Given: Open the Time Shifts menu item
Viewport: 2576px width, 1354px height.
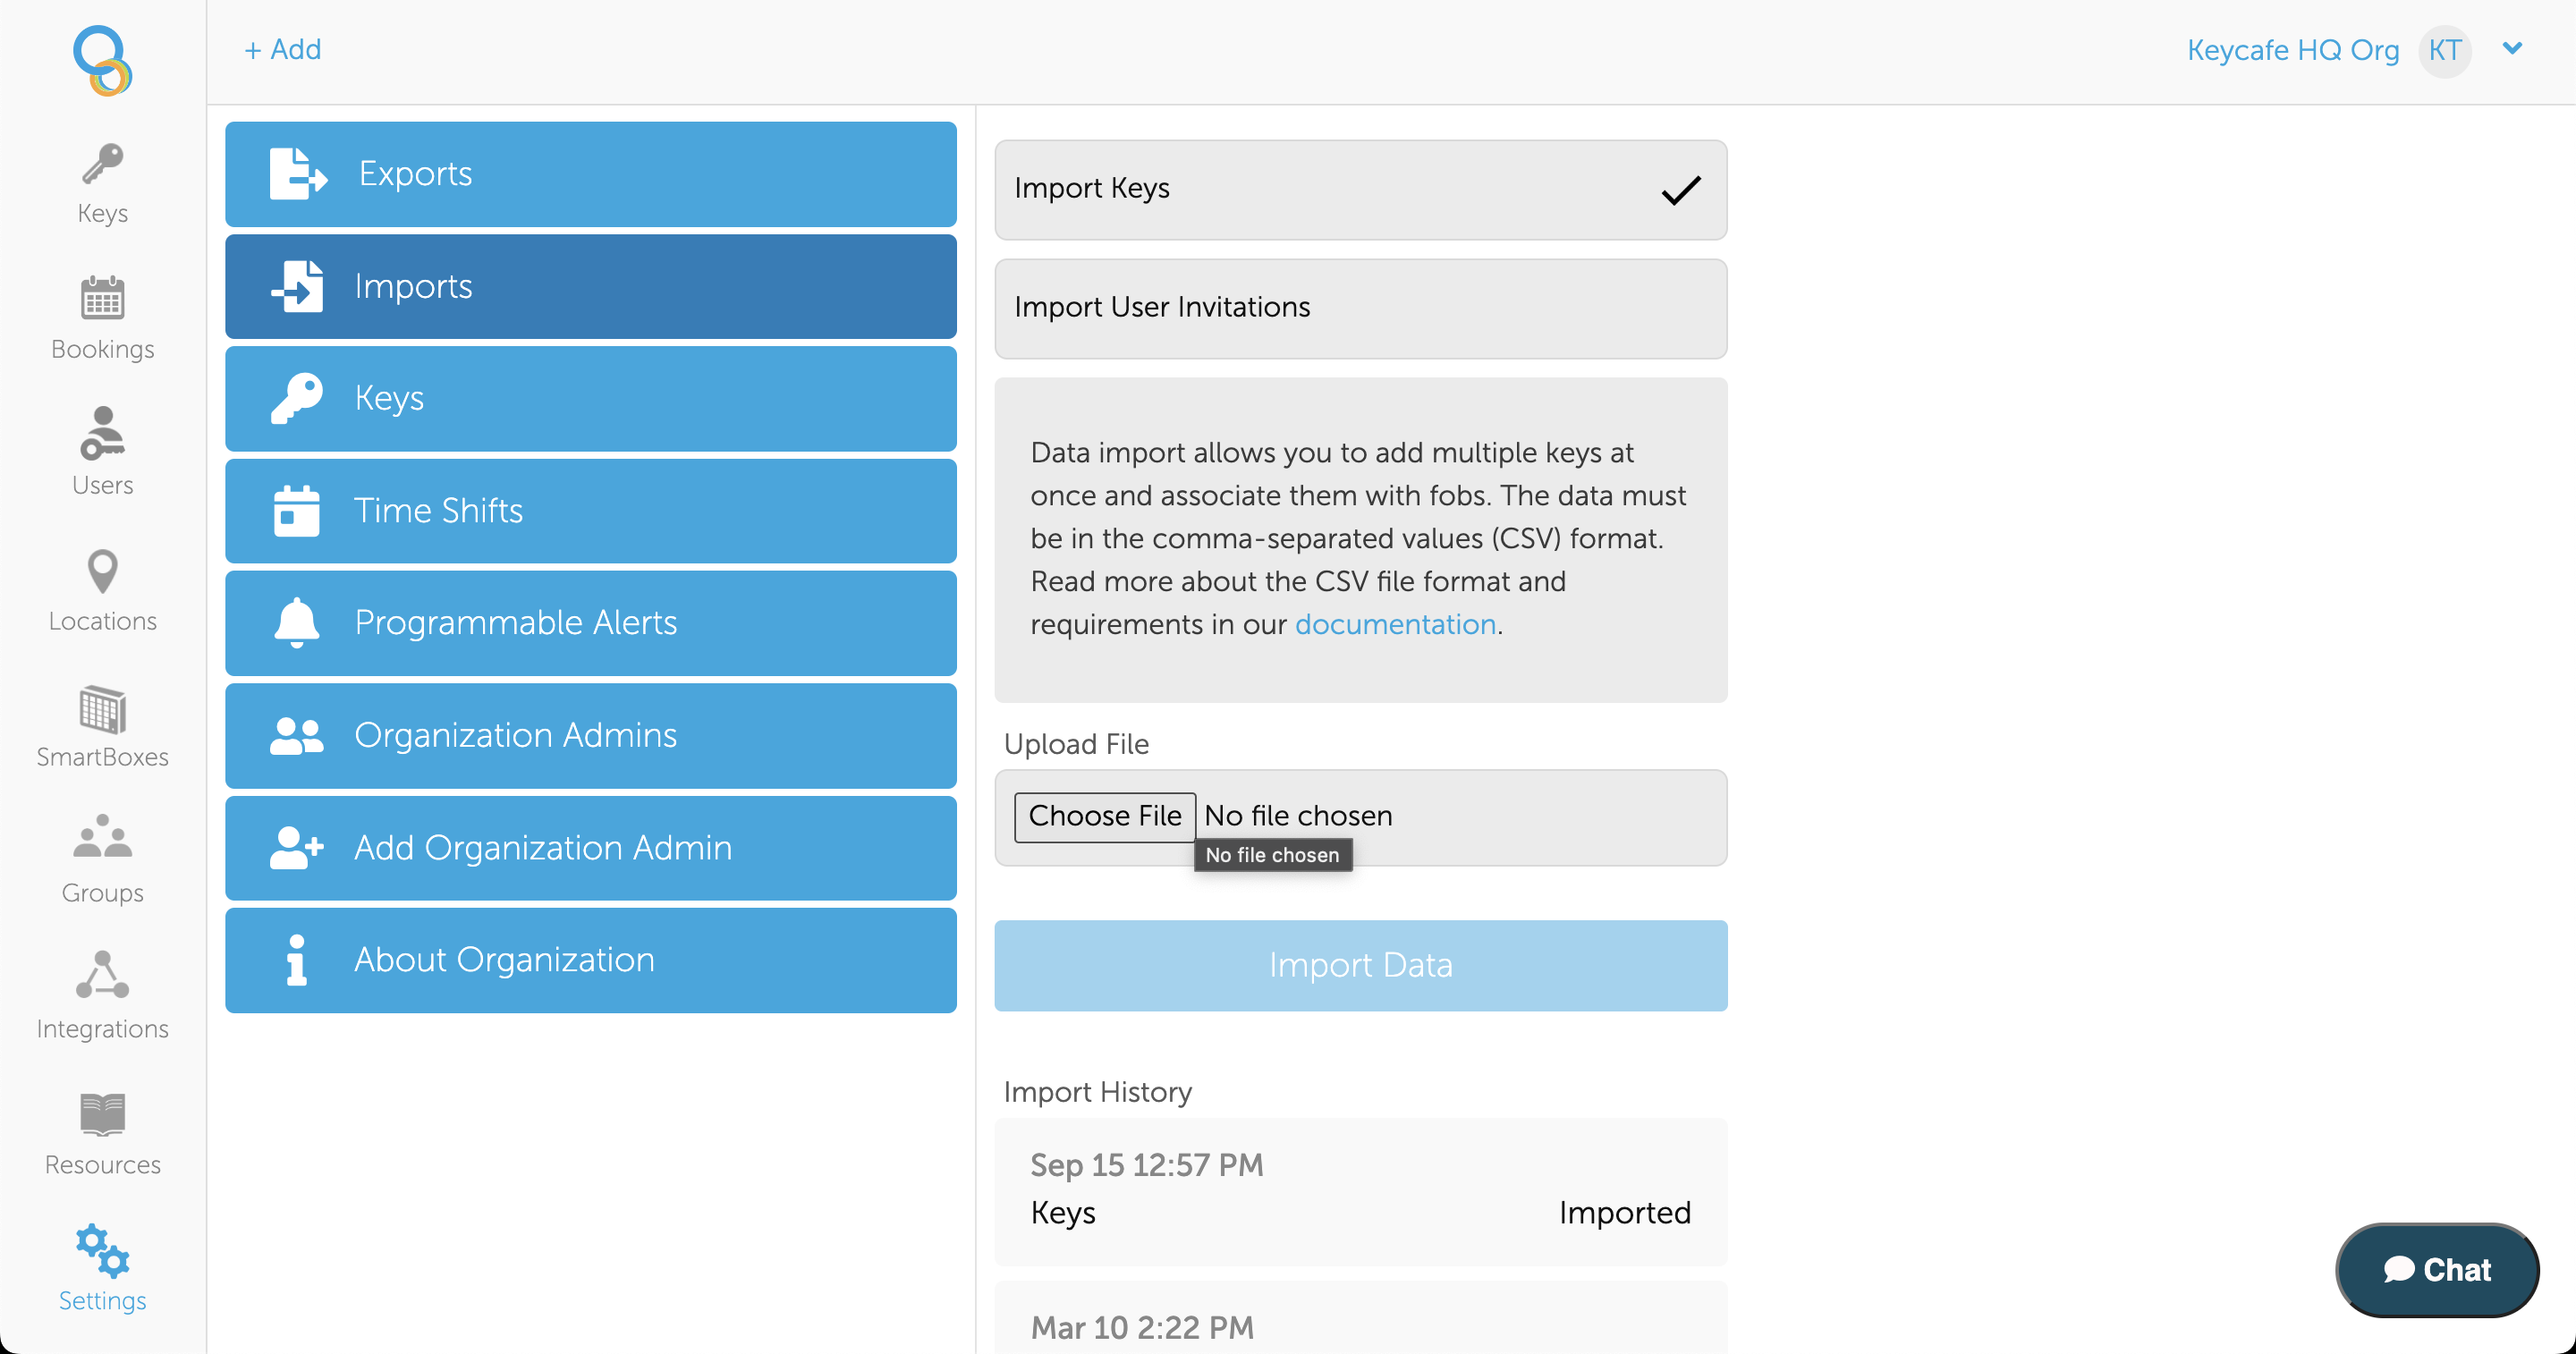Looking at the screenshot, I should (x=591, y=511).
